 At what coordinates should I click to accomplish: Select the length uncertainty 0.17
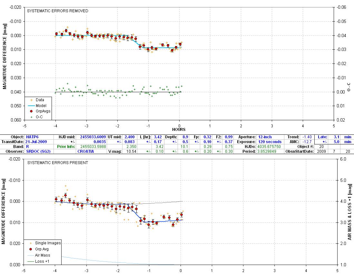[x=158, y=142]
